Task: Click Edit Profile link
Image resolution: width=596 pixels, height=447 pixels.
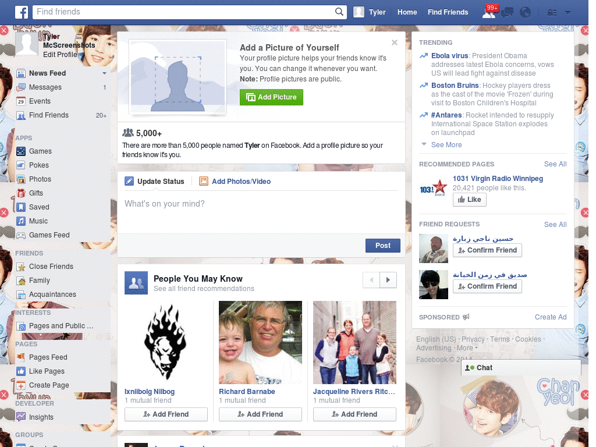Action: [x=60, y=54]
